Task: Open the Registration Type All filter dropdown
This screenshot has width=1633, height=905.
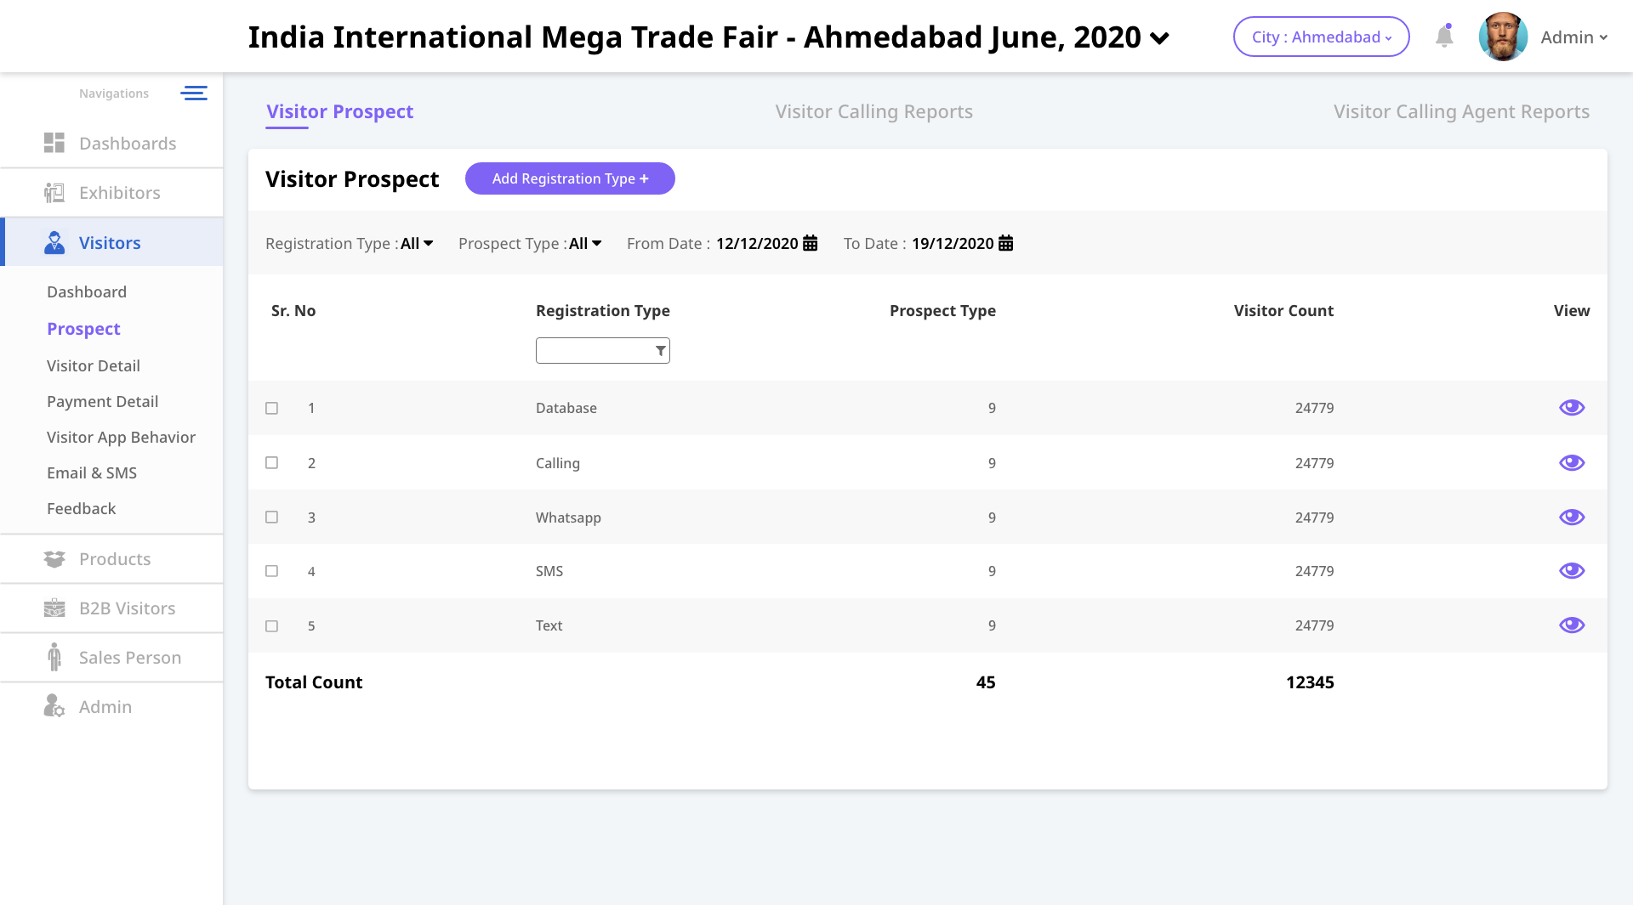Action: pyautogui.click(x=417, y=244)
